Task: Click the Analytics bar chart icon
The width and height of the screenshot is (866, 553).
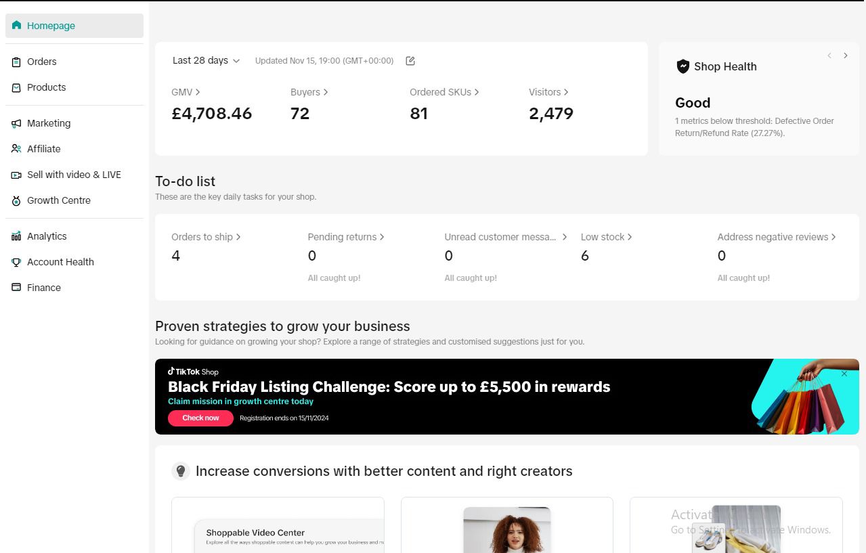Action: (16, 236)
